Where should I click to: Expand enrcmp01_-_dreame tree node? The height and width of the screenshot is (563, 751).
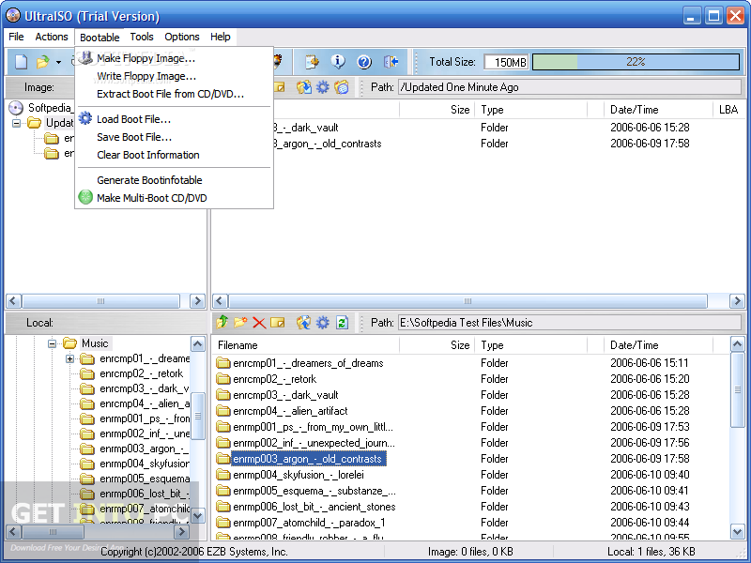pos(69,358)
